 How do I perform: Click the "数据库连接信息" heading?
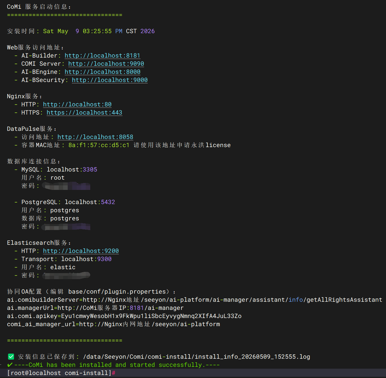(x=32, y=161)
